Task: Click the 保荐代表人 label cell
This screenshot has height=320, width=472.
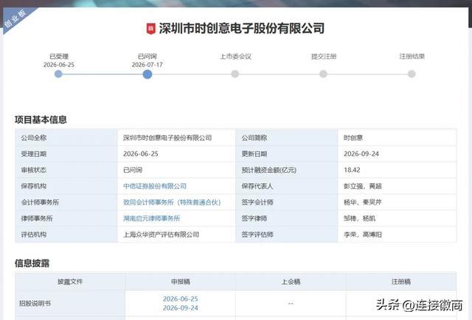Action: click(287, 186)
